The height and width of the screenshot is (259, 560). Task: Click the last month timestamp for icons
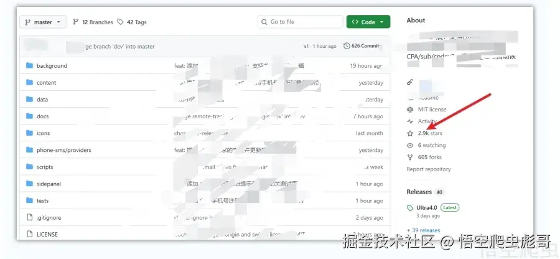(370, 133)
